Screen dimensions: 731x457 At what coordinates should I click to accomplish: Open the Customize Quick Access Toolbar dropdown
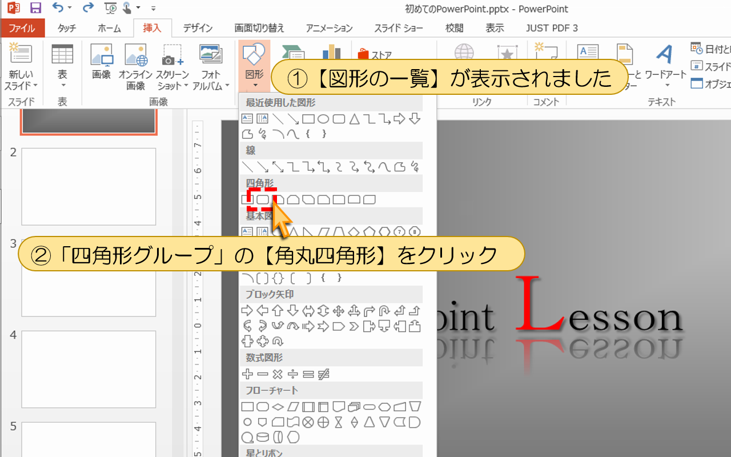click(153, 8)
